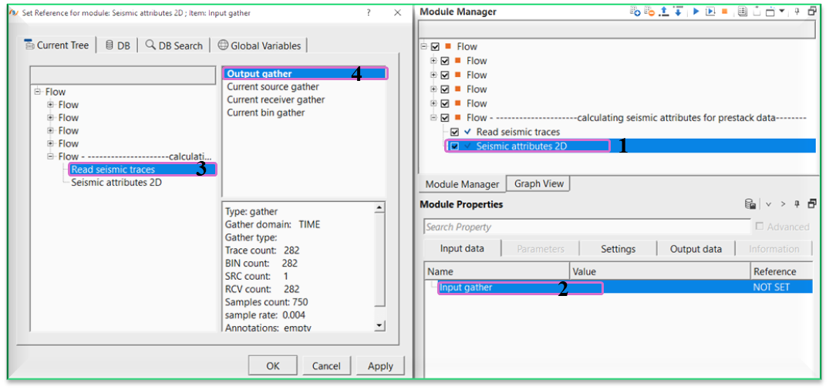Screen dimensions: 829x390
Task: Uncheck the Read seismic traces module checkbox
Action: 454,132
